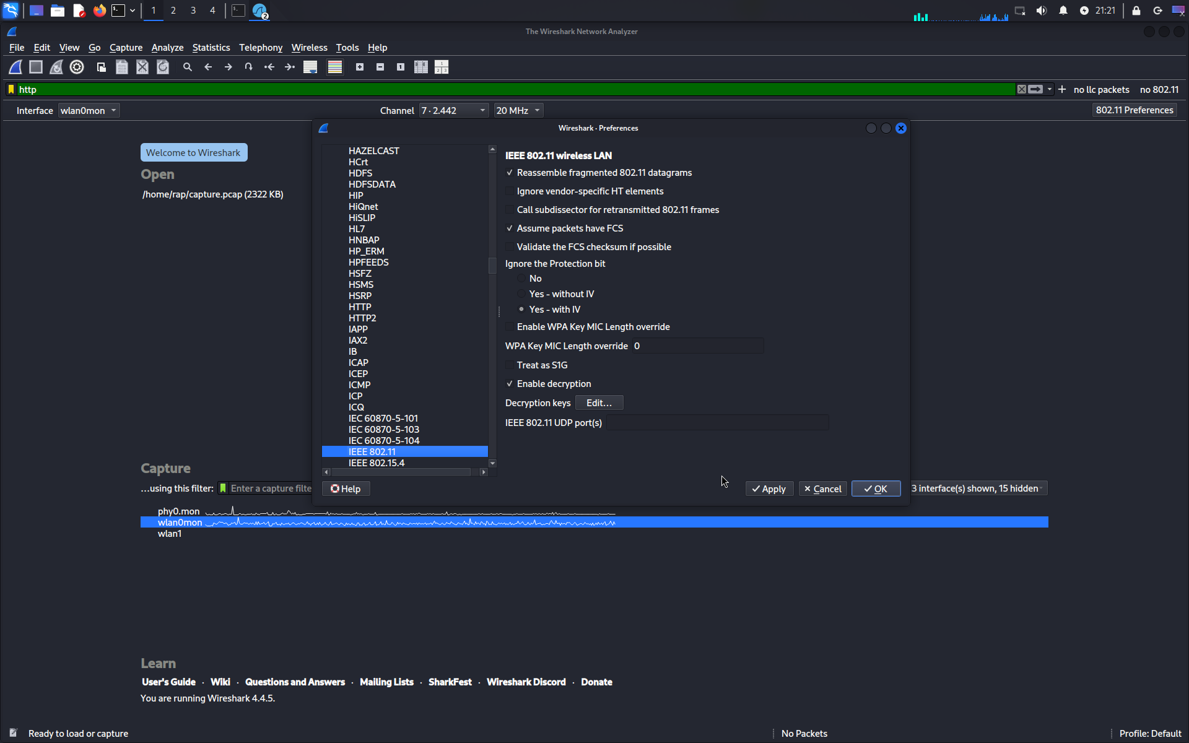This screenshot has height=743, width=1189.
Task: Select 'Yes - without IV' radio option
Action: point(521,294)
